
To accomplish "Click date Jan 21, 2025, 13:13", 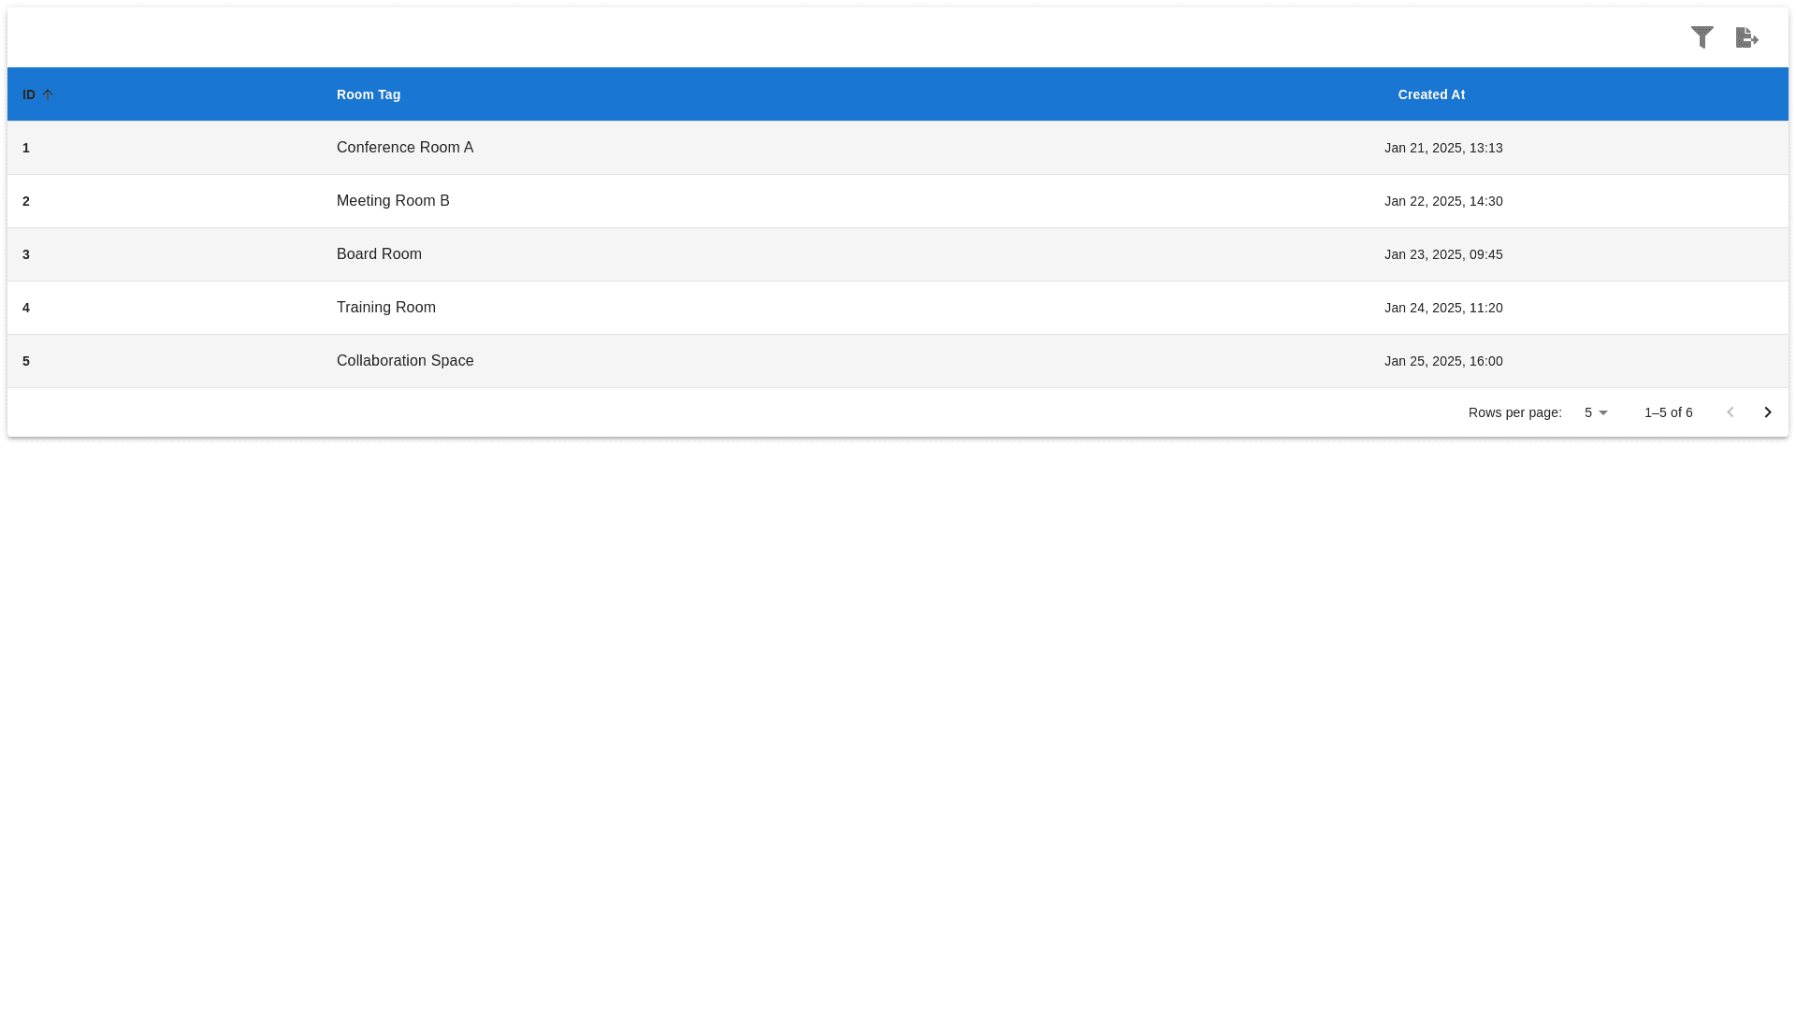I will click(x=1443, y=148).
